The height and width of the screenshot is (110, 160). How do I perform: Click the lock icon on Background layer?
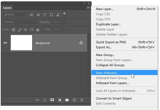81,43
